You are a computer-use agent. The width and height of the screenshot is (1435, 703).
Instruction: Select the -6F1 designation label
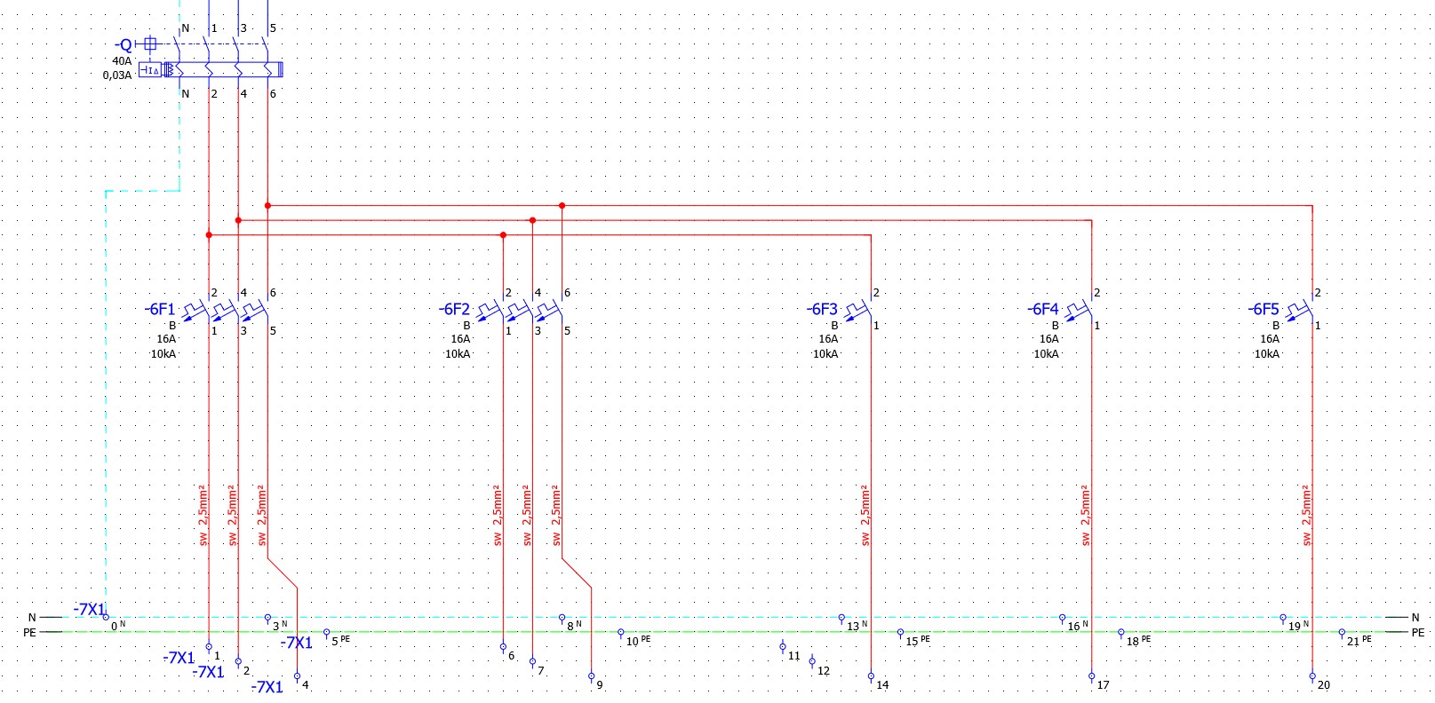pos(160,309)
